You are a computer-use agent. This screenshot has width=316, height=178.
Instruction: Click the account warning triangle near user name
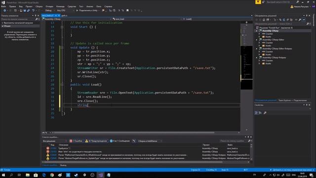(x=292, y=6)
